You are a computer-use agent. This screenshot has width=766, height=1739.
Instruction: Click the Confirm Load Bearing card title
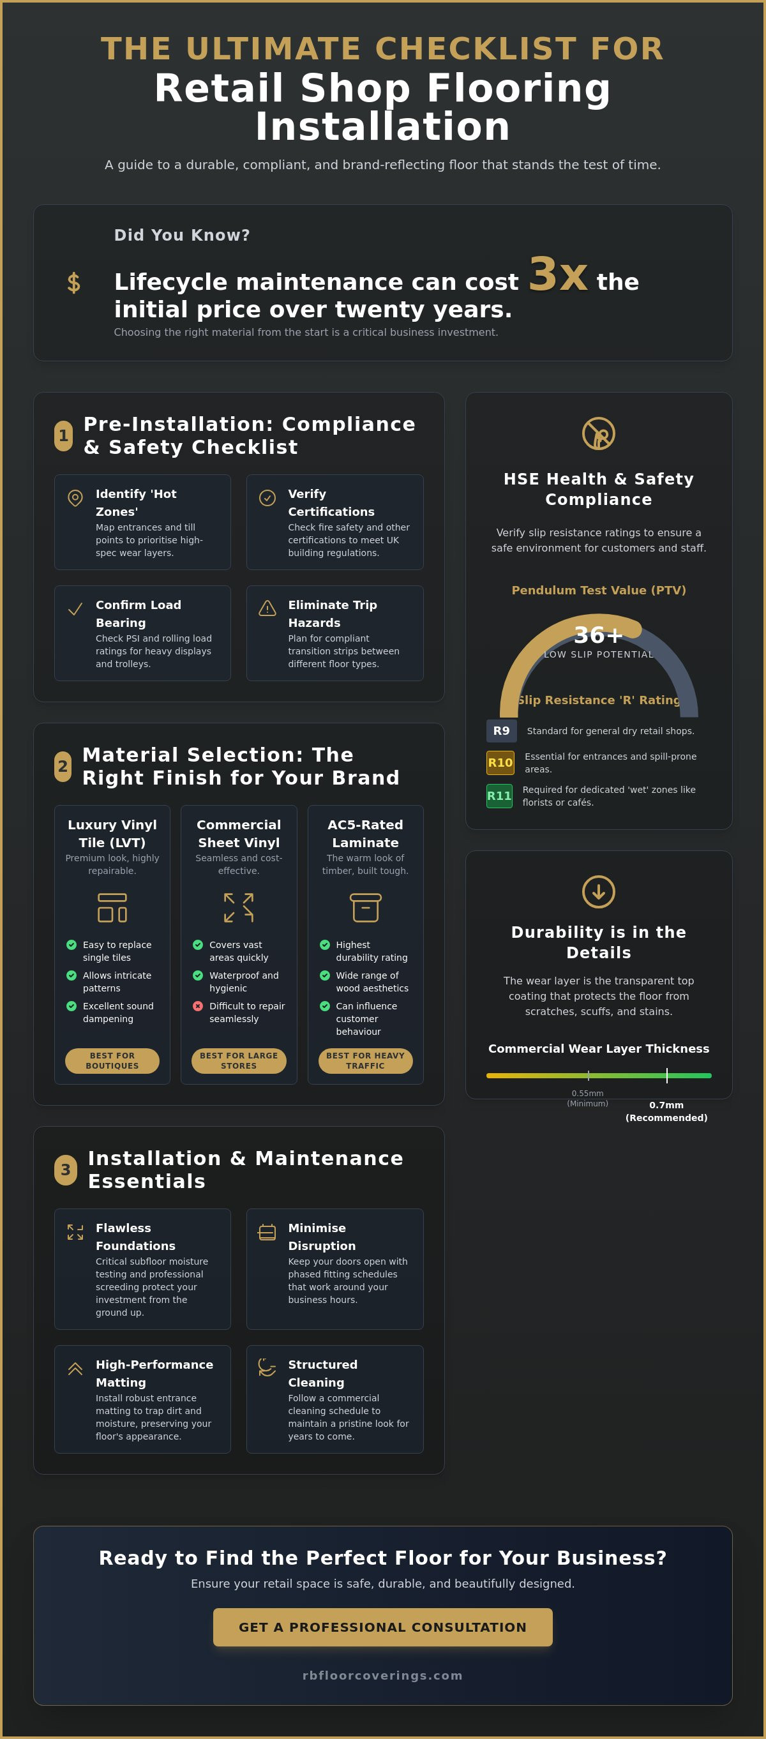click(x=139, y=613)
